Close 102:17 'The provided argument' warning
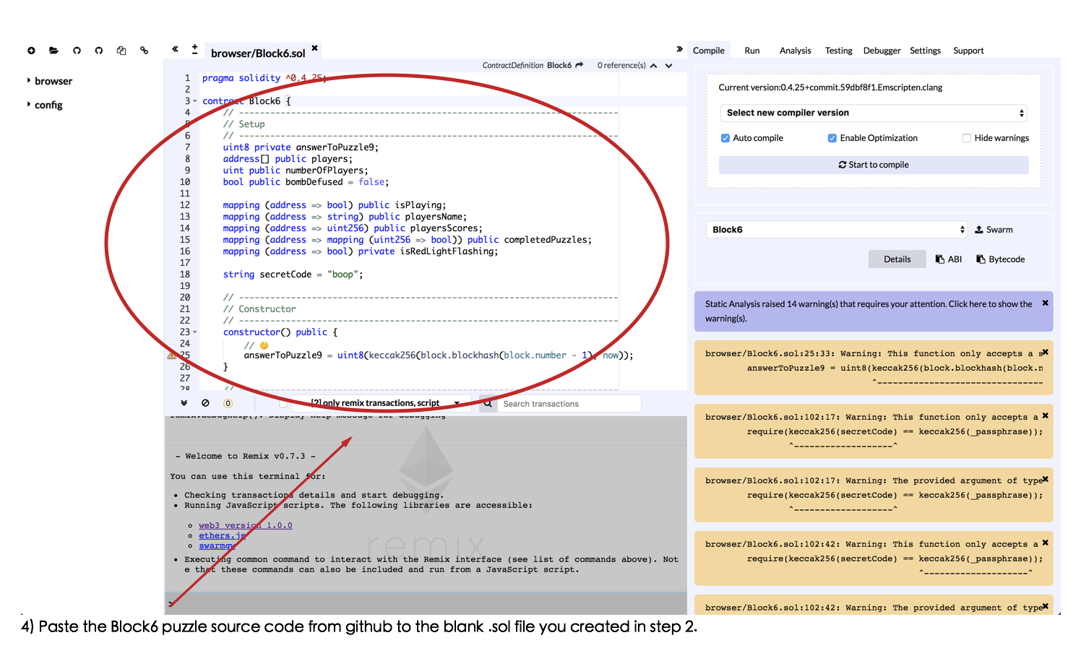The image size is (1081, 656). [1045, 480]
